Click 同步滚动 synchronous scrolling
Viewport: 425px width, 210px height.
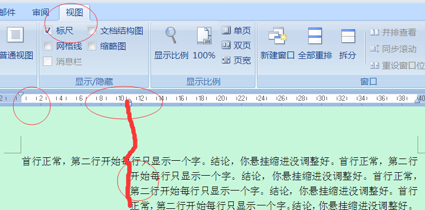point(393,49)
